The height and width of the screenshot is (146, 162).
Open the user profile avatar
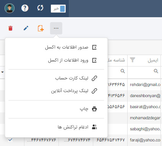(x=10, y=8)
